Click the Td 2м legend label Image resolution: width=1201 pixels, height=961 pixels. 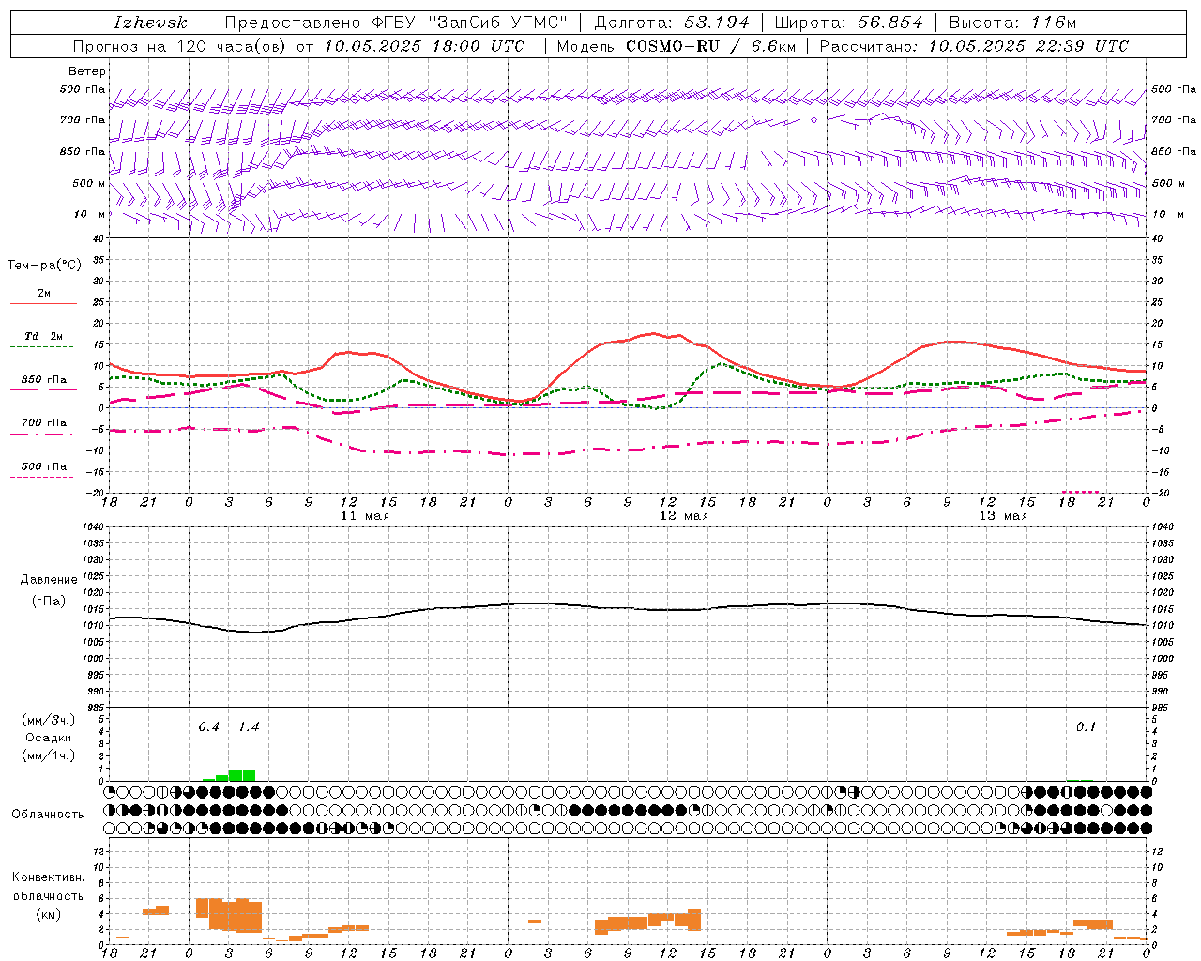point(44,336)
